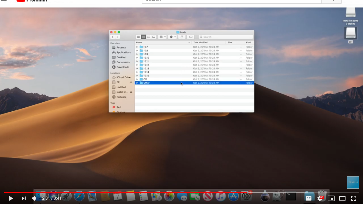Toggle closed captions on the video
363x204 pixels.
pos(309,198)
